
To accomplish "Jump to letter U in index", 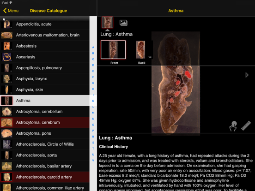I will (x=93, y=155).
